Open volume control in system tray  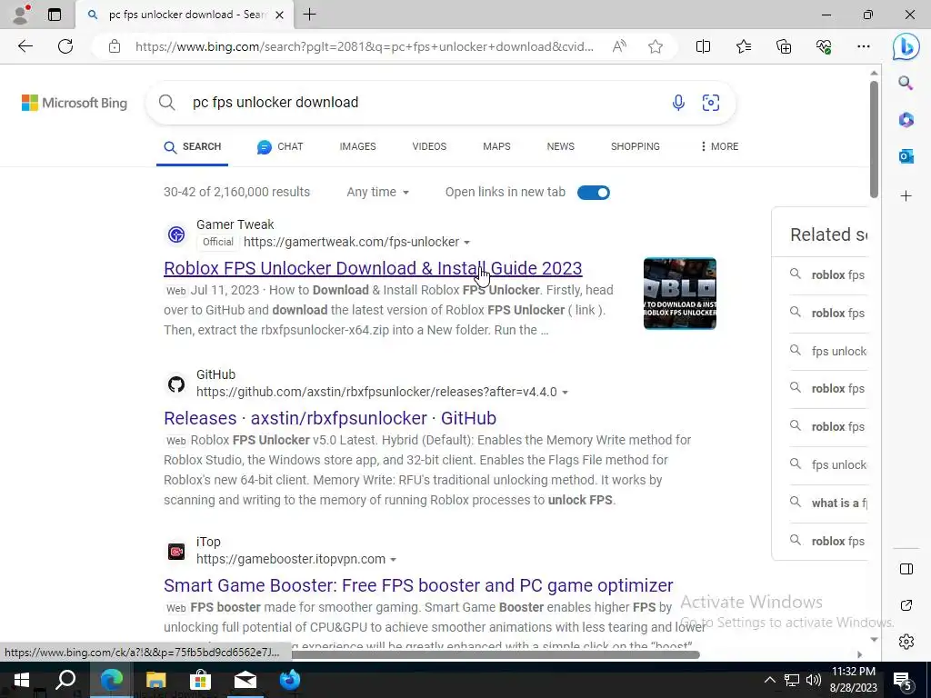click(814, 680)
